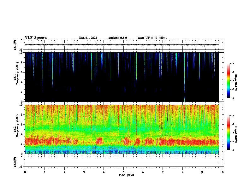Click the ch.1 frequency axis "6" tick label
The height and width of the screenshot is (193, 250).
point(22,72)
